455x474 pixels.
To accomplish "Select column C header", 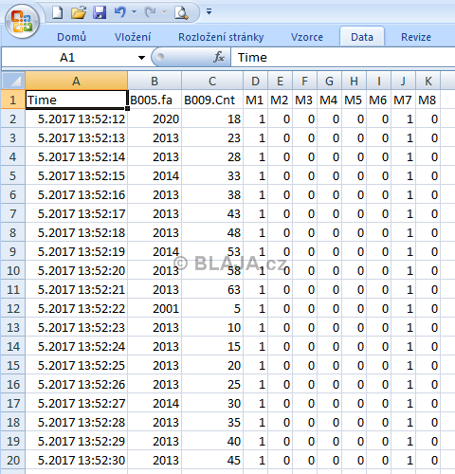I will (212, 81).
